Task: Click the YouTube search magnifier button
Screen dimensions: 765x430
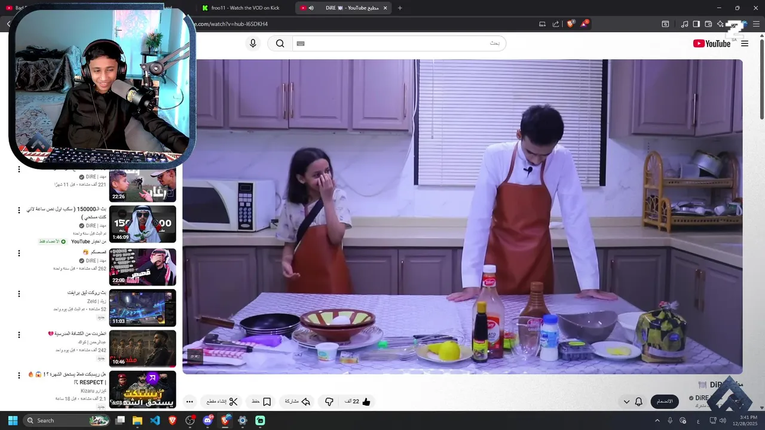Action: (x=280, y=44)
